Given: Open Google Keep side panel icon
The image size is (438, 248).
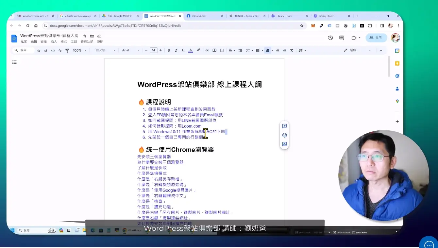Looking at the screenshot, I should click(x=397, y=63).
